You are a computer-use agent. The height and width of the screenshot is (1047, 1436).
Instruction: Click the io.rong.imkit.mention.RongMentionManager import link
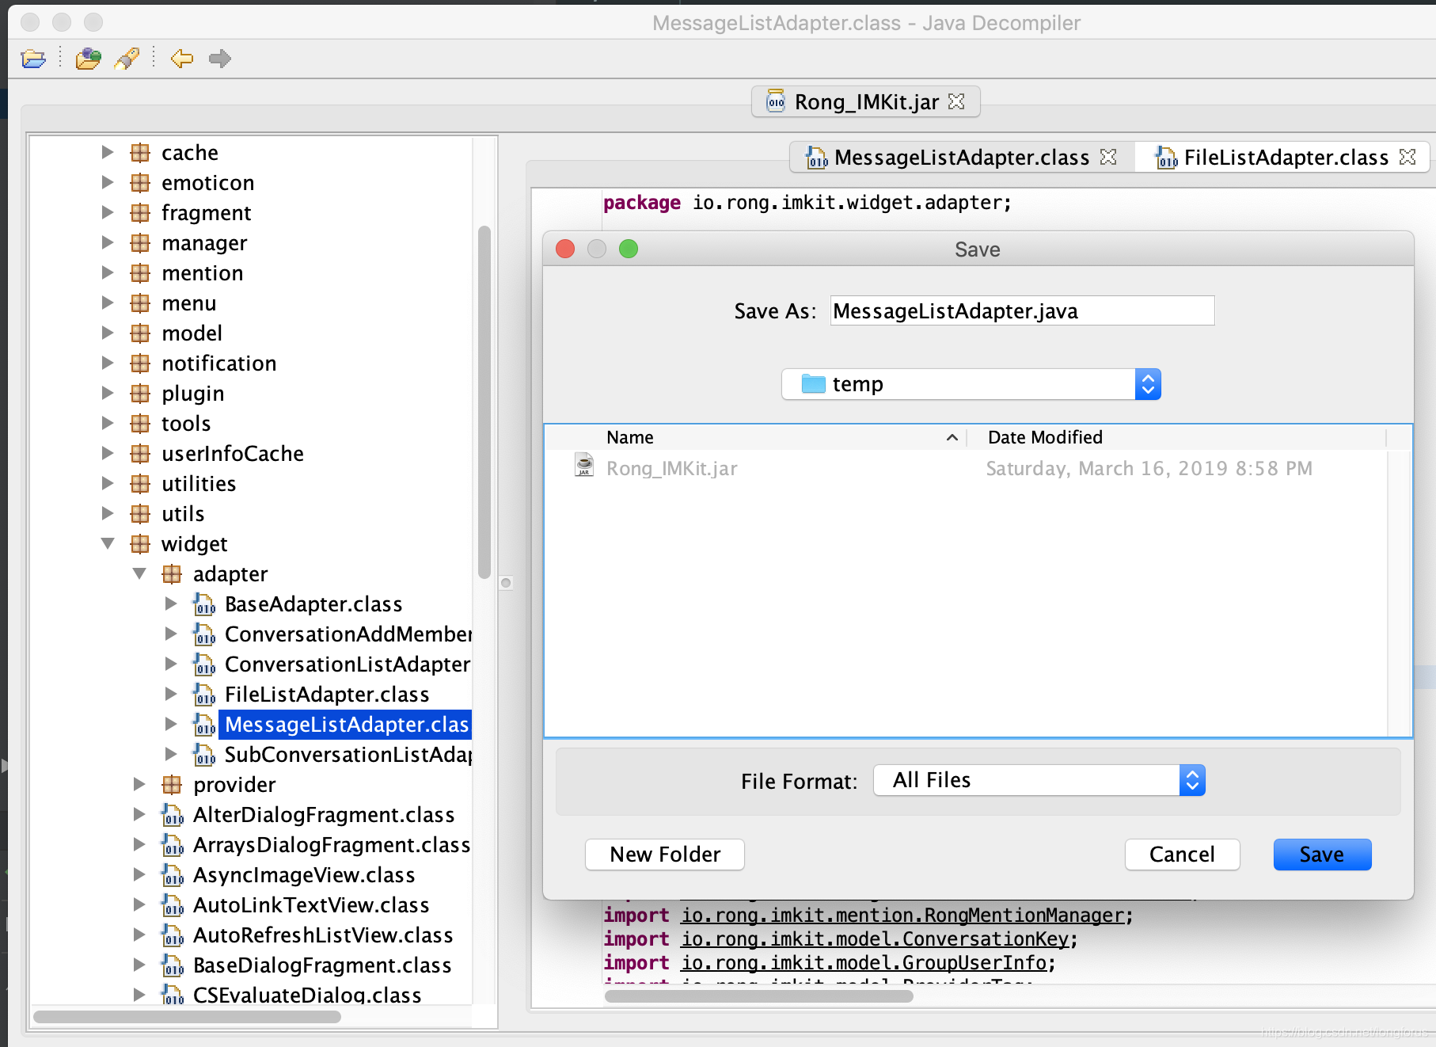click(902, 916)
